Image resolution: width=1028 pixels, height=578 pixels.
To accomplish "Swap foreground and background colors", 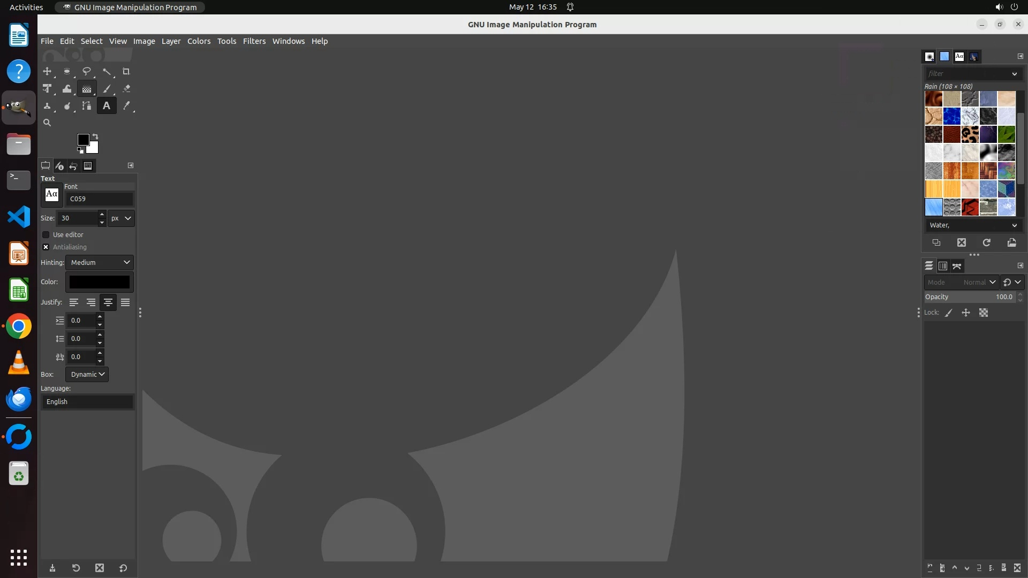I will [95, 136].
